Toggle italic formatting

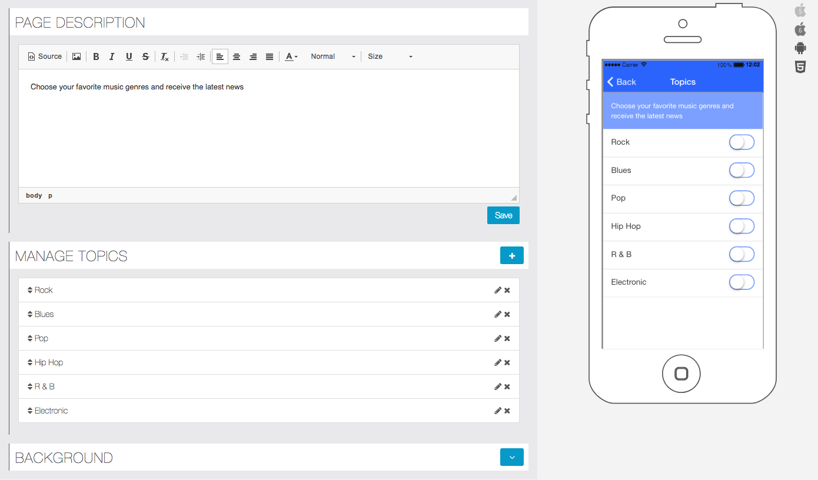pyautogui.click(x=112, y=56)
